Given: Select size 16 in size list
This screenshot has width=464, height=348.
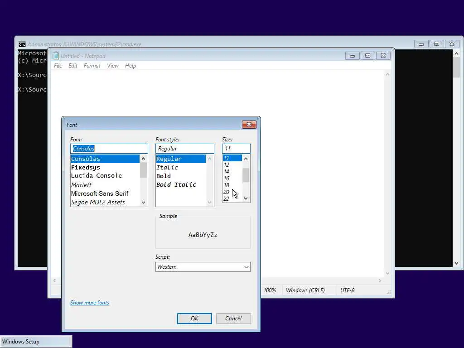Looking at the screenshot, I should [232, 179].
